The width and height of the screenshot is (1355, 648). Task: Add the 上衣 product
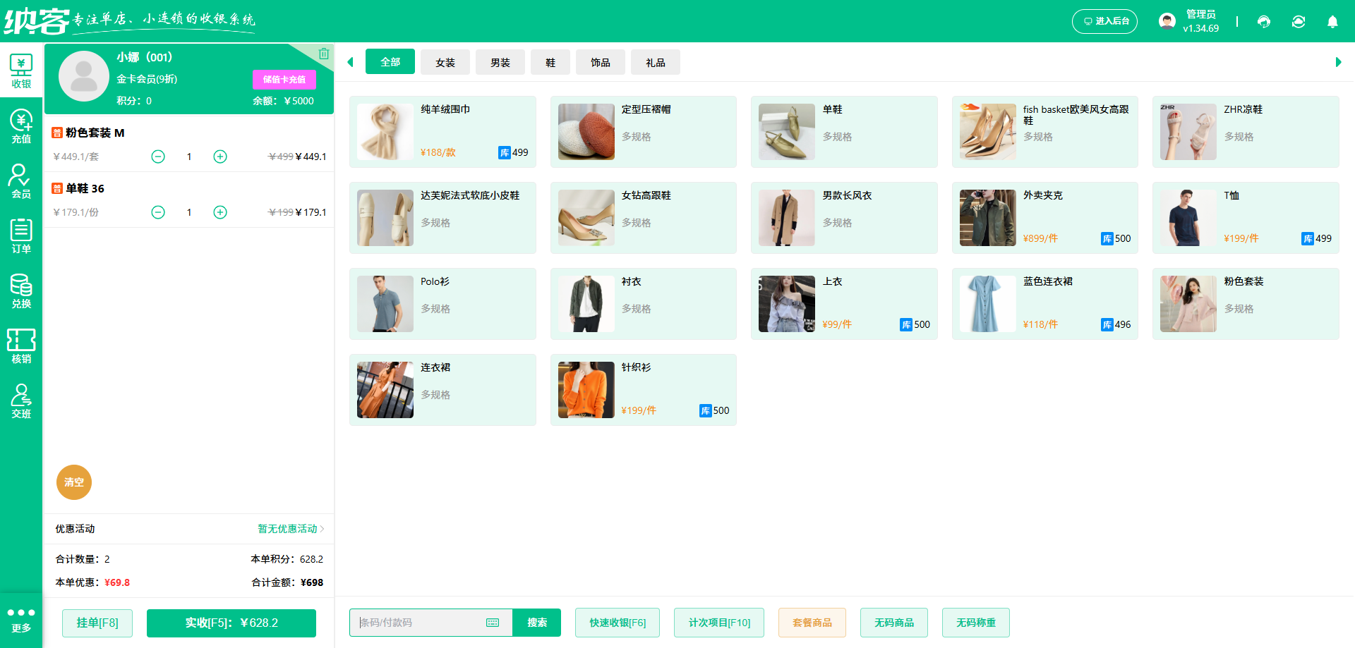click(844, 304)
